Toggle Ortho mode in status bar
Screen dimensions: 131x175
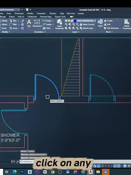[98, 166]
